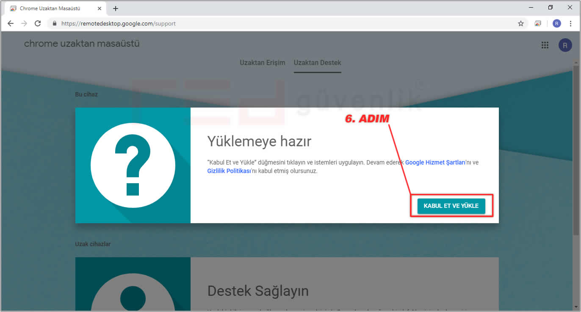The width and height of the screenshot is (581, 312).
Task: Click the KABUL ET VE YÜKLE button
Action: point(451,206)
